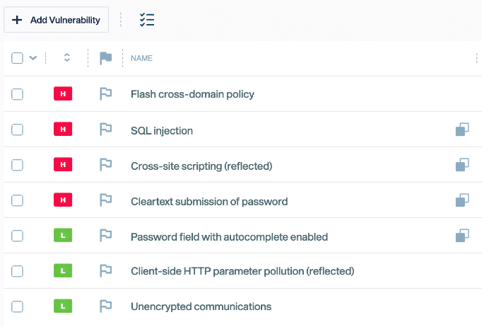The width and height of the screenshot is (482, 327).
Task: Click the flag column header icon
Action: coord(106,58)
